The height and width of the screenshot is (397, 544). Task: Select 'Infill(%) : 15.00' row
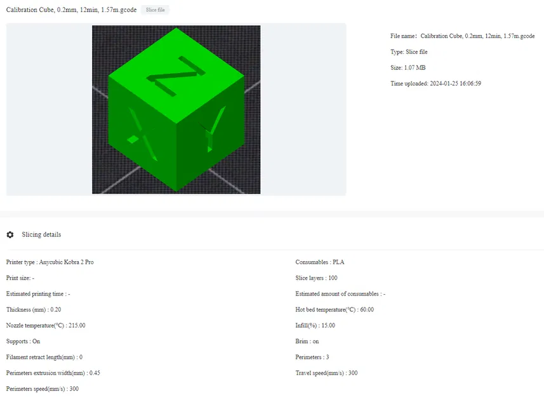315,325
